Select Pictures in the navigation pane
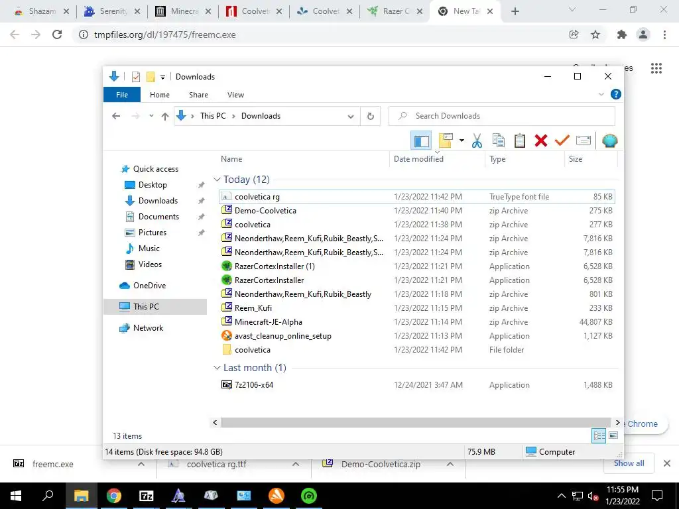 click(146, 233)
